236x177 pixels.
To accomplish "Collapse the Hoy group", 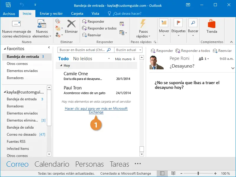I will (61, 65).
